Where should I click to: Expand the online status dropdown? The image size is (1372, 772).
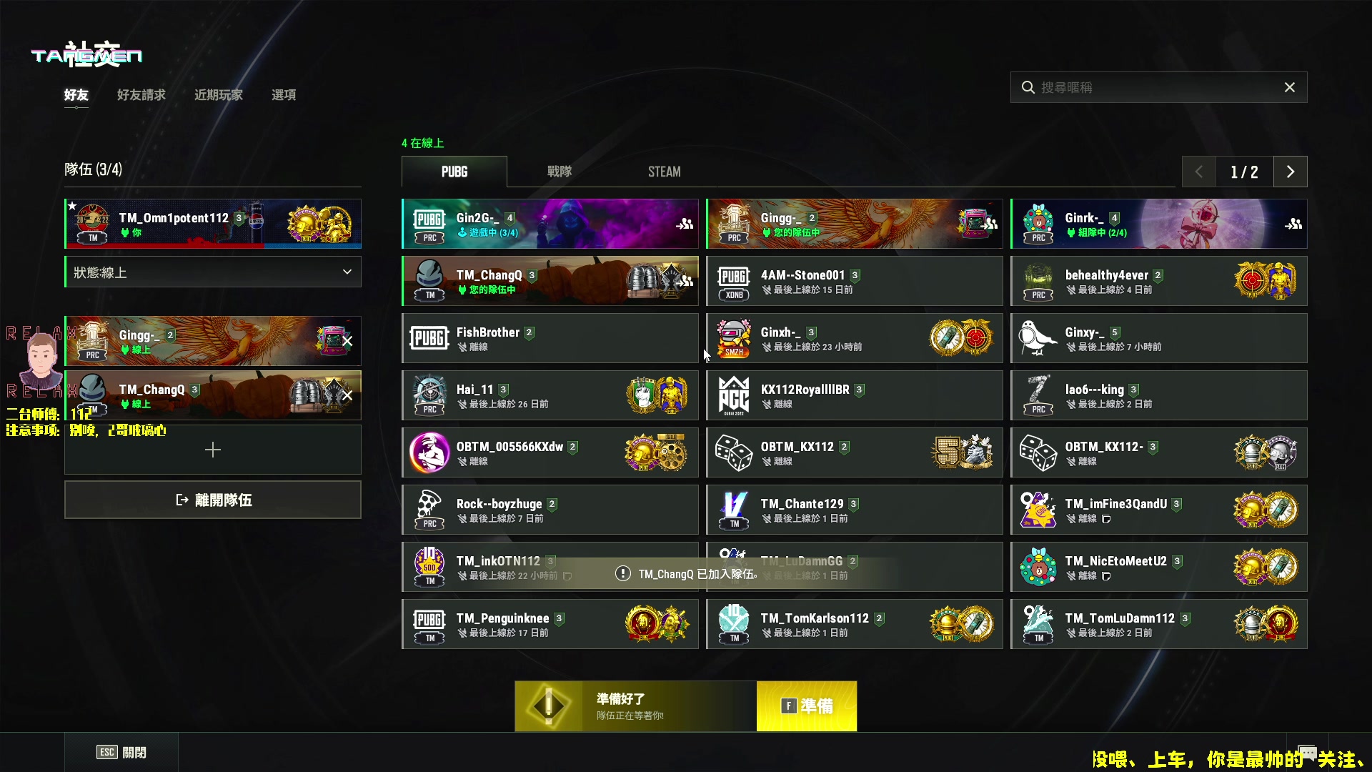tap(213, 272)
